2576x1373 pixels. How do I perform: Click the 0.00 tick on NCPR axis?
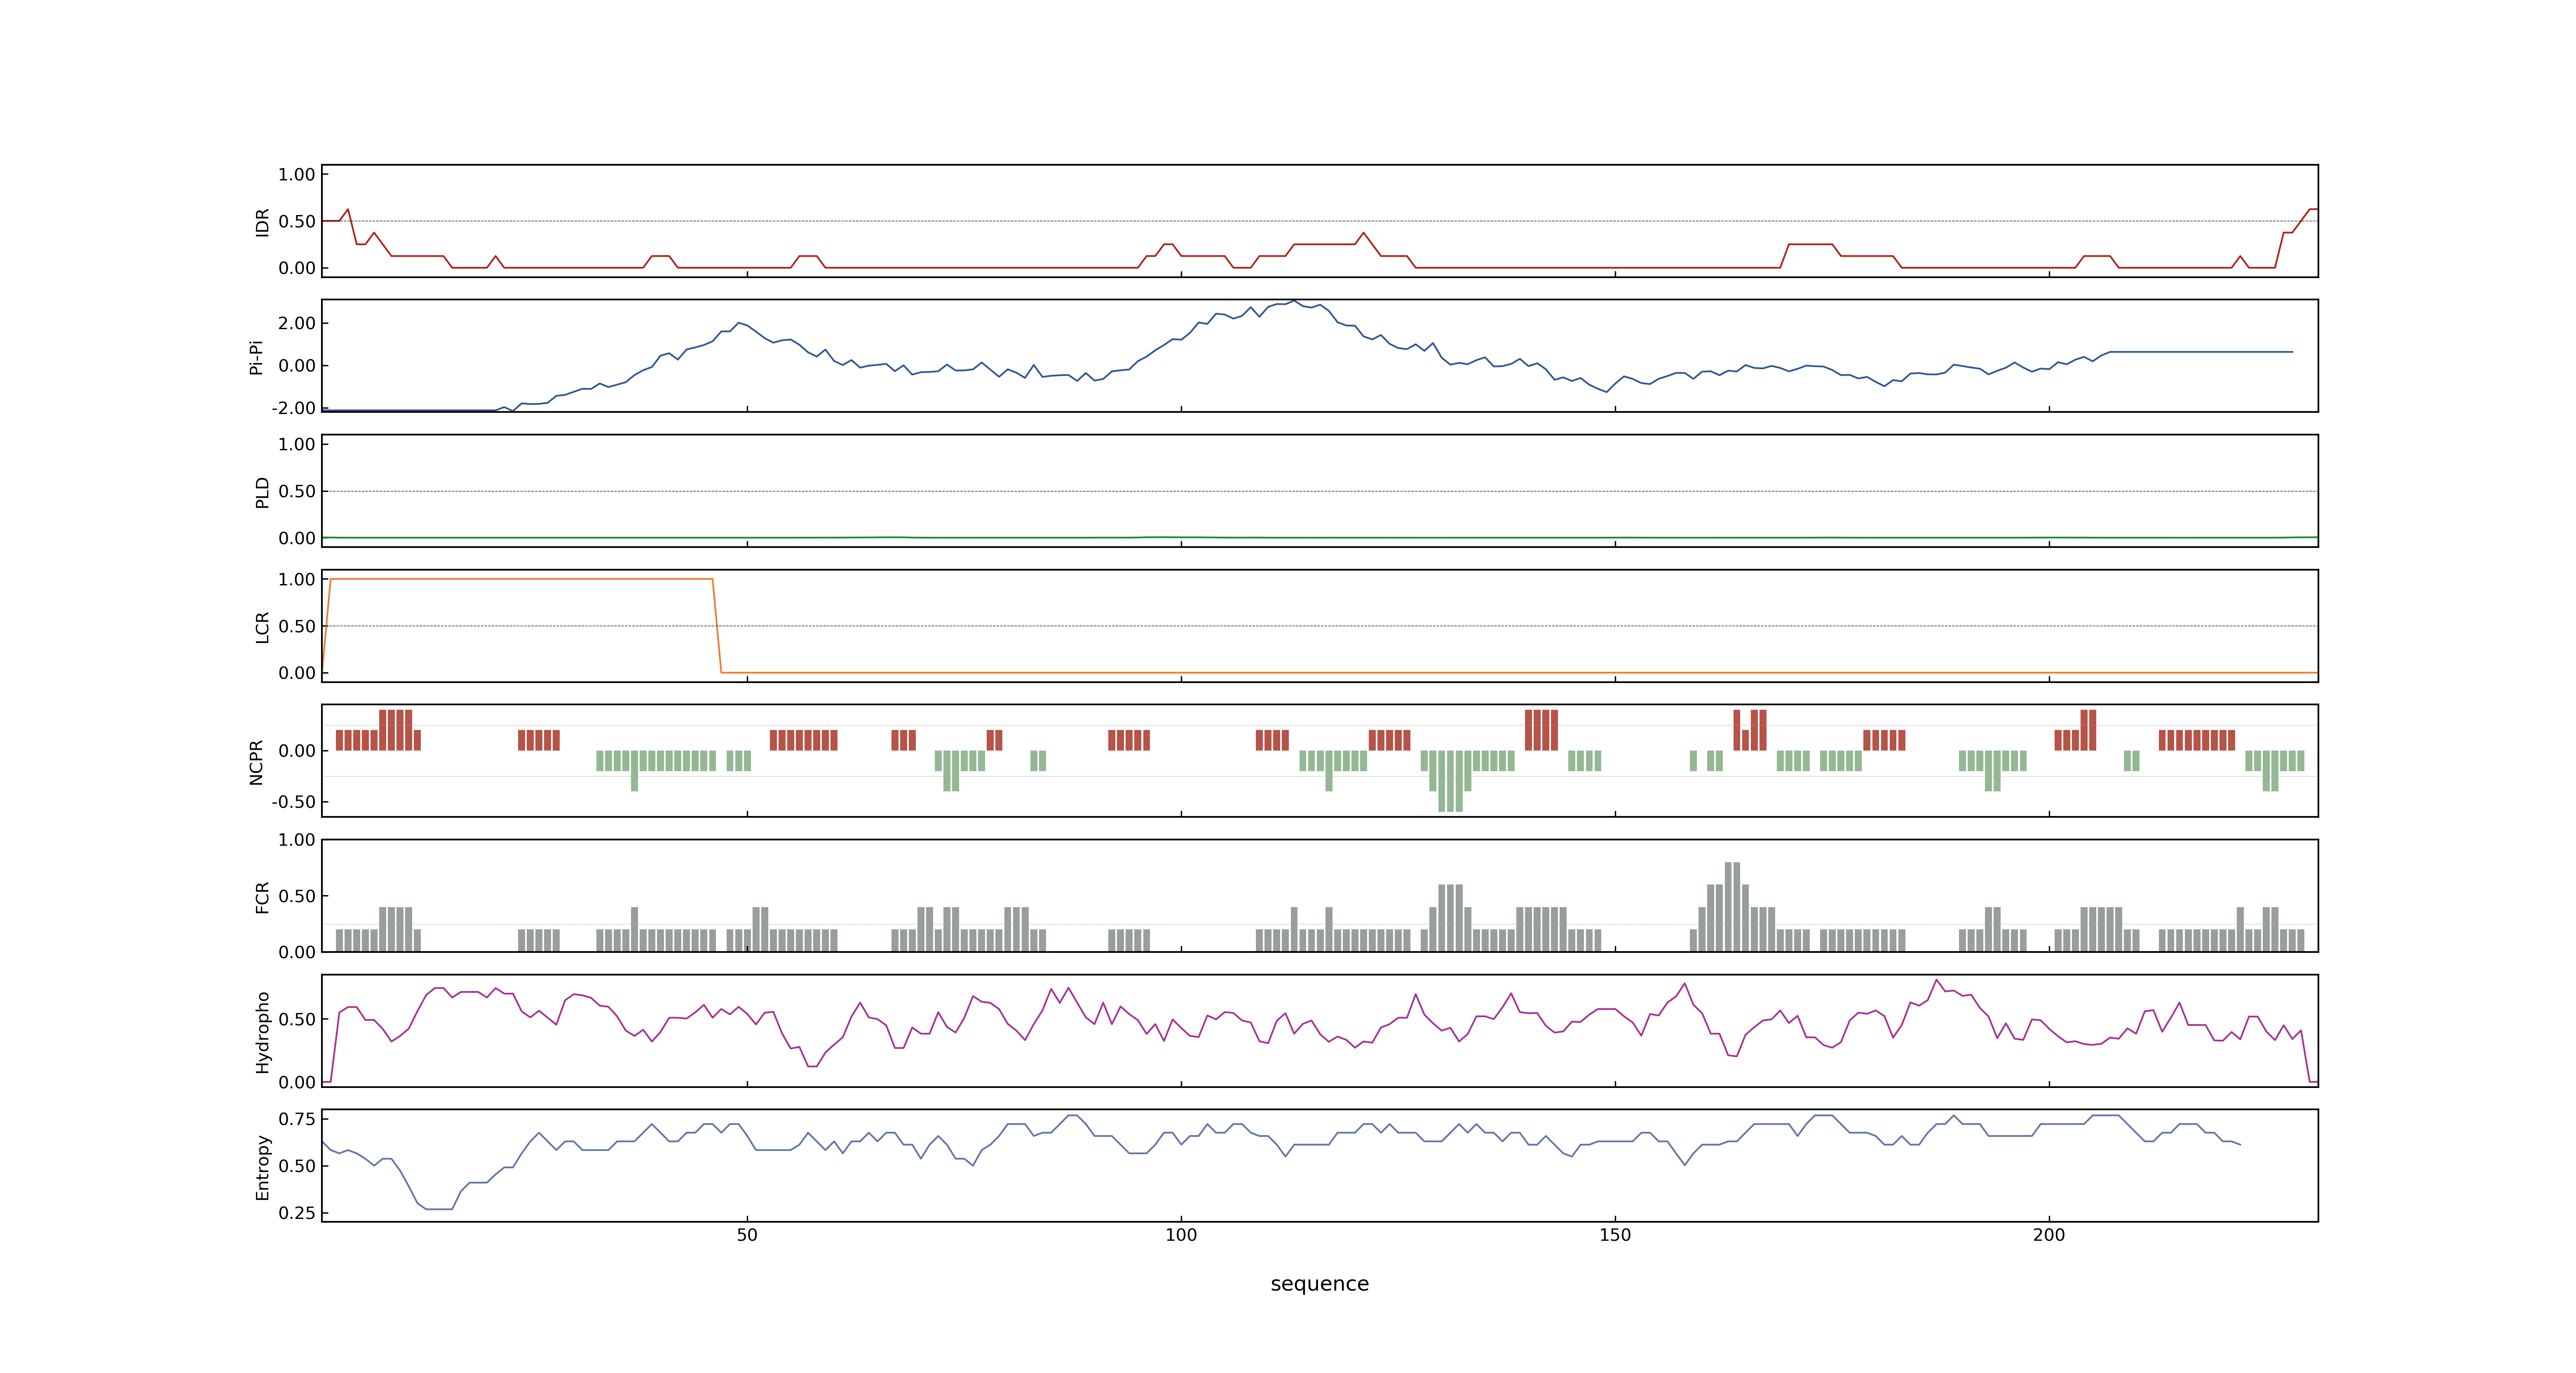click(x=297, y=751)
